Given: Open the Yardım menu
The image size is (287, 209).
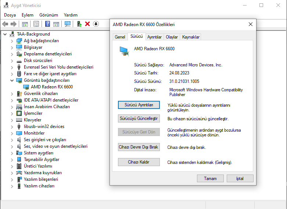Looking at the screenshot, I should coord(71,15).
